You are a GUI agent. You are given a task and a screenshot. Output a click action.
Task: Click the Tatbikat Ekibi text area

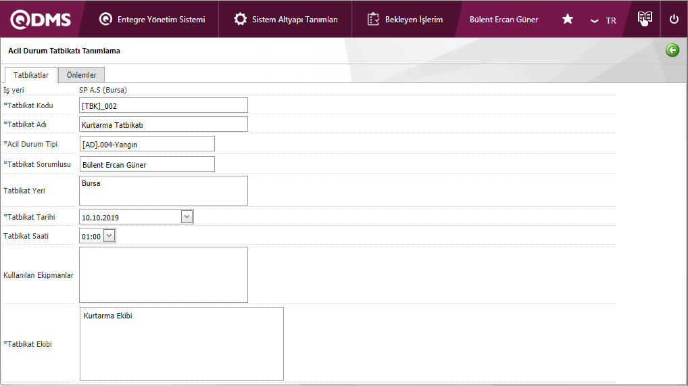(x=182, y=344)
